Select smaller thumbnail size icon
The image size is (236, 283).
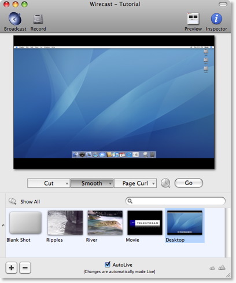(212, 268)
